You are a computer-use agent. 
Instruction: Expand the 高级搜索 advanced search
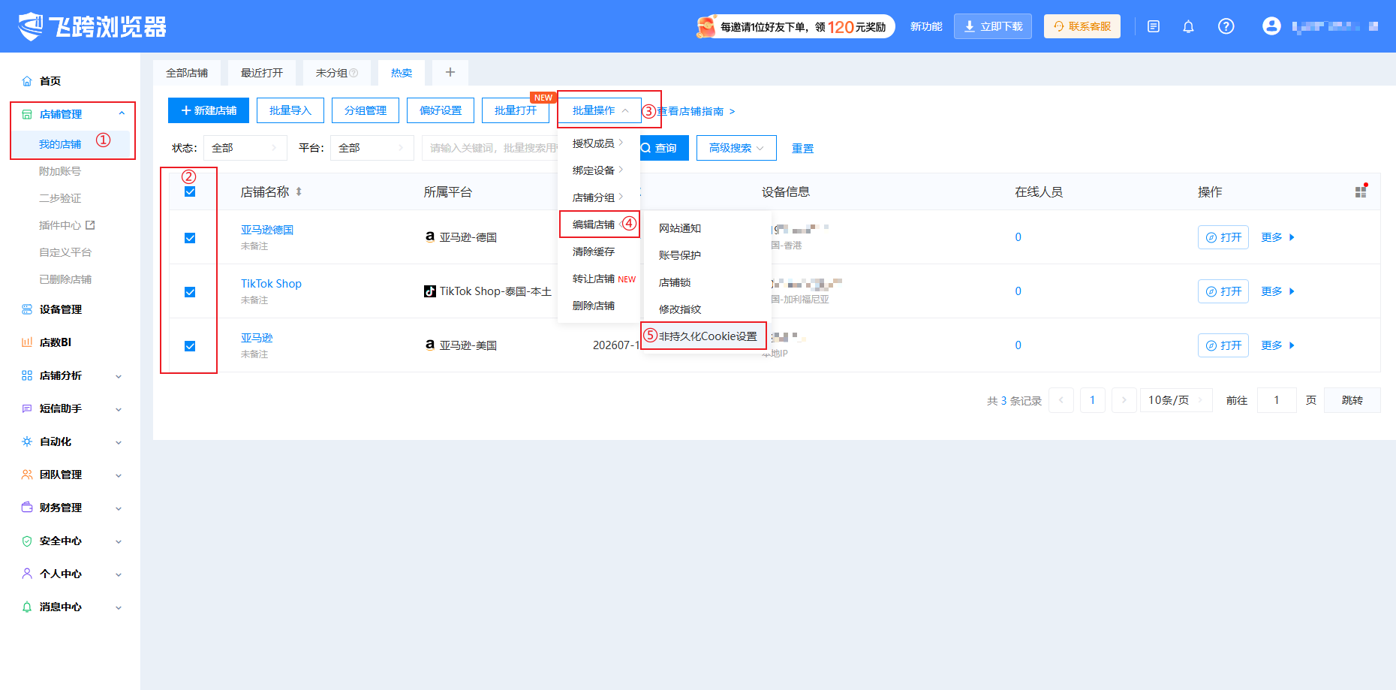[x=736, y=148]
